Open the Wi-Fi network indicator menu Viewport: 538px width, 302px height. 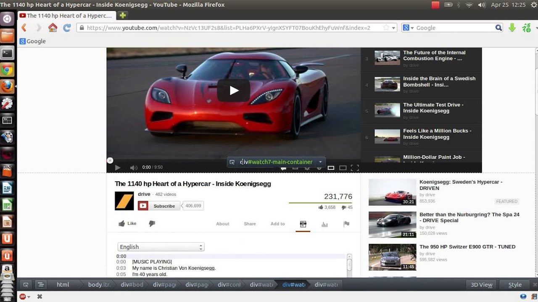tap(469, 5)
